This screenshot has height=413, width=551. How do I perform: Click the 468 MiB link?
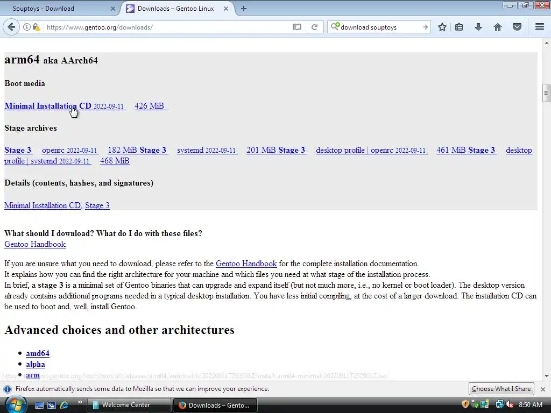click(x=115, y=160)
